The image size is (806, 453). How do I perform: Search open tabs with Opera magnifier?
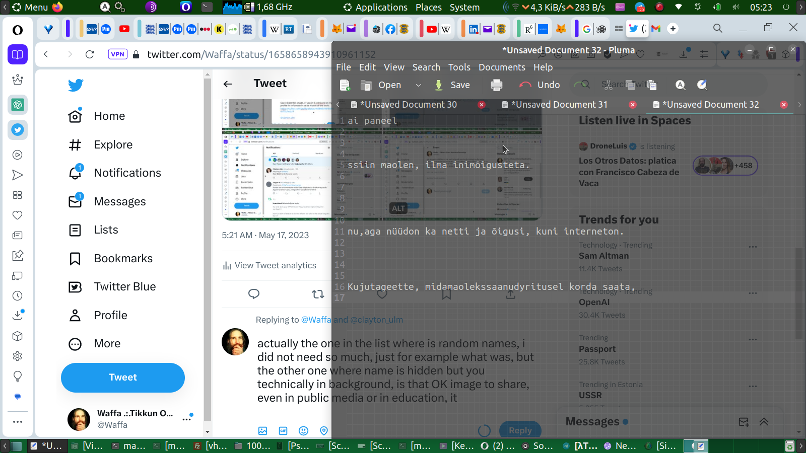pos(718,28)
